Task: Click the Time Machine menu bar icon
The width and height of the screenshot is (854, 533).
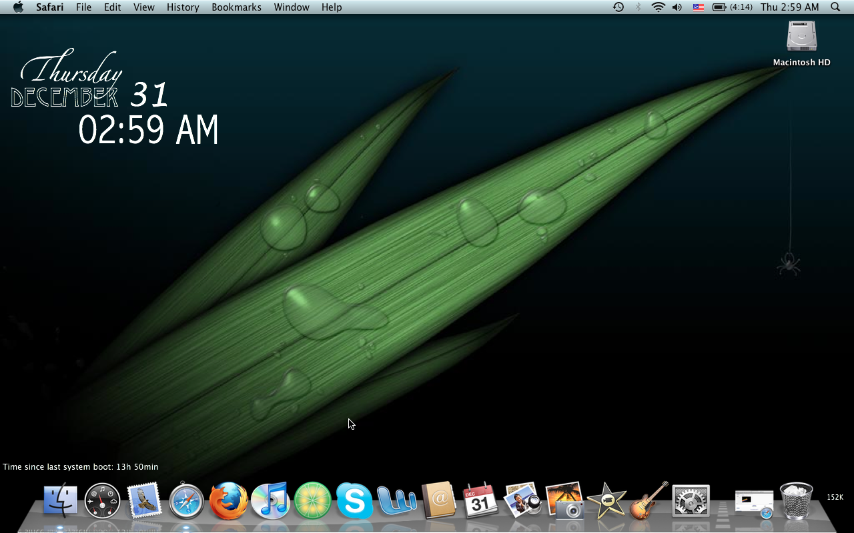Action: pyautogui.click(x=618, y=7)
